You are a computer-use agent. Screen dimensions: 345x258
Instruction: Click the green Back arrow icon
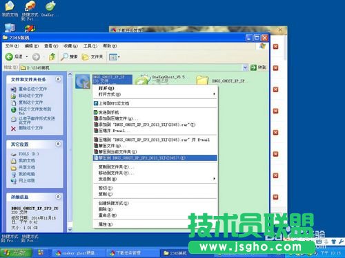click(9, 56)
